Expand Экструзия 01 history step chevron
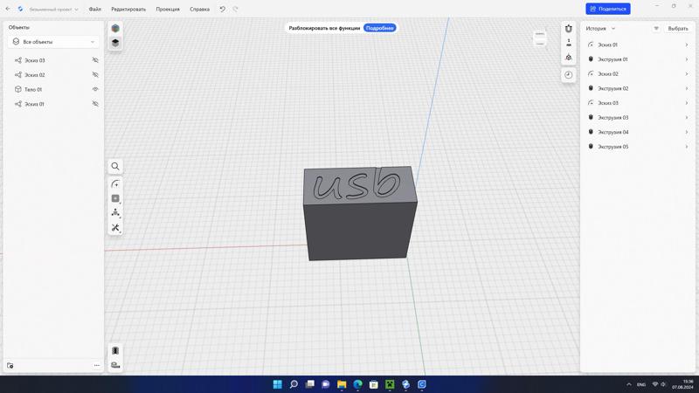The image size is (699, 393). [687, 59]
